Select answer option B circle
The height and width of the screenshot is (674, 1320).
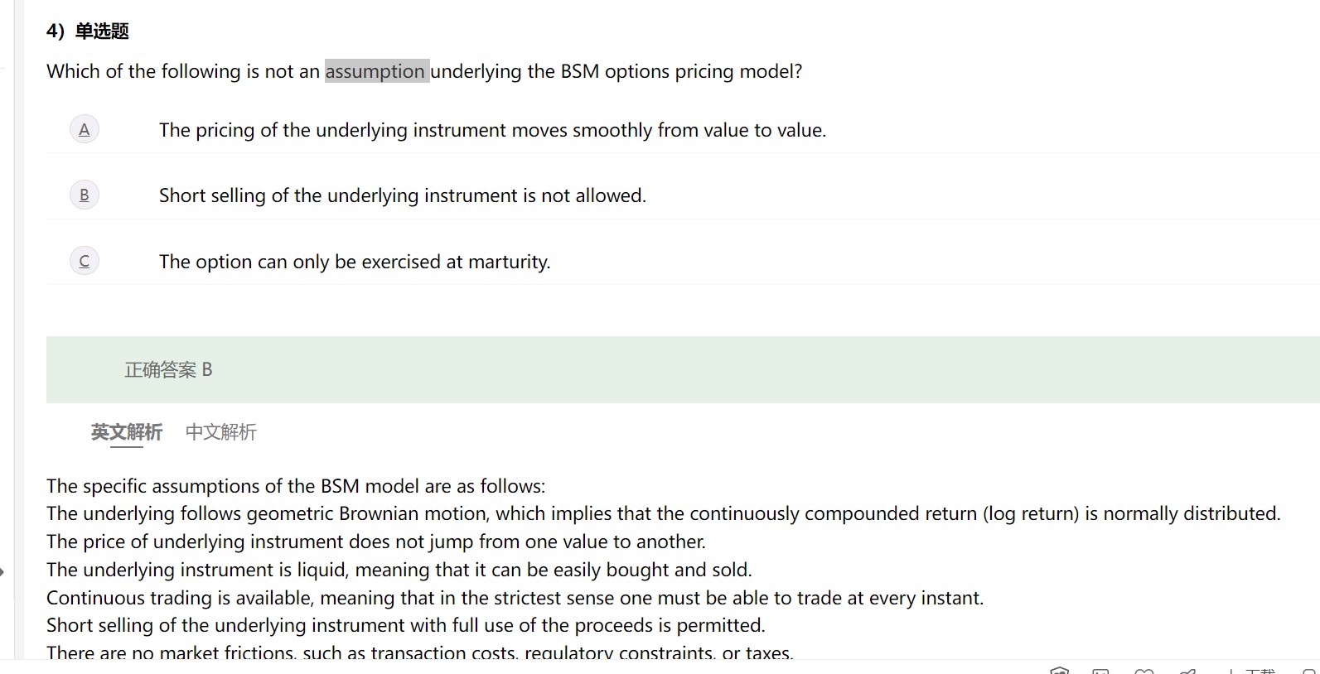click(85, 195)
